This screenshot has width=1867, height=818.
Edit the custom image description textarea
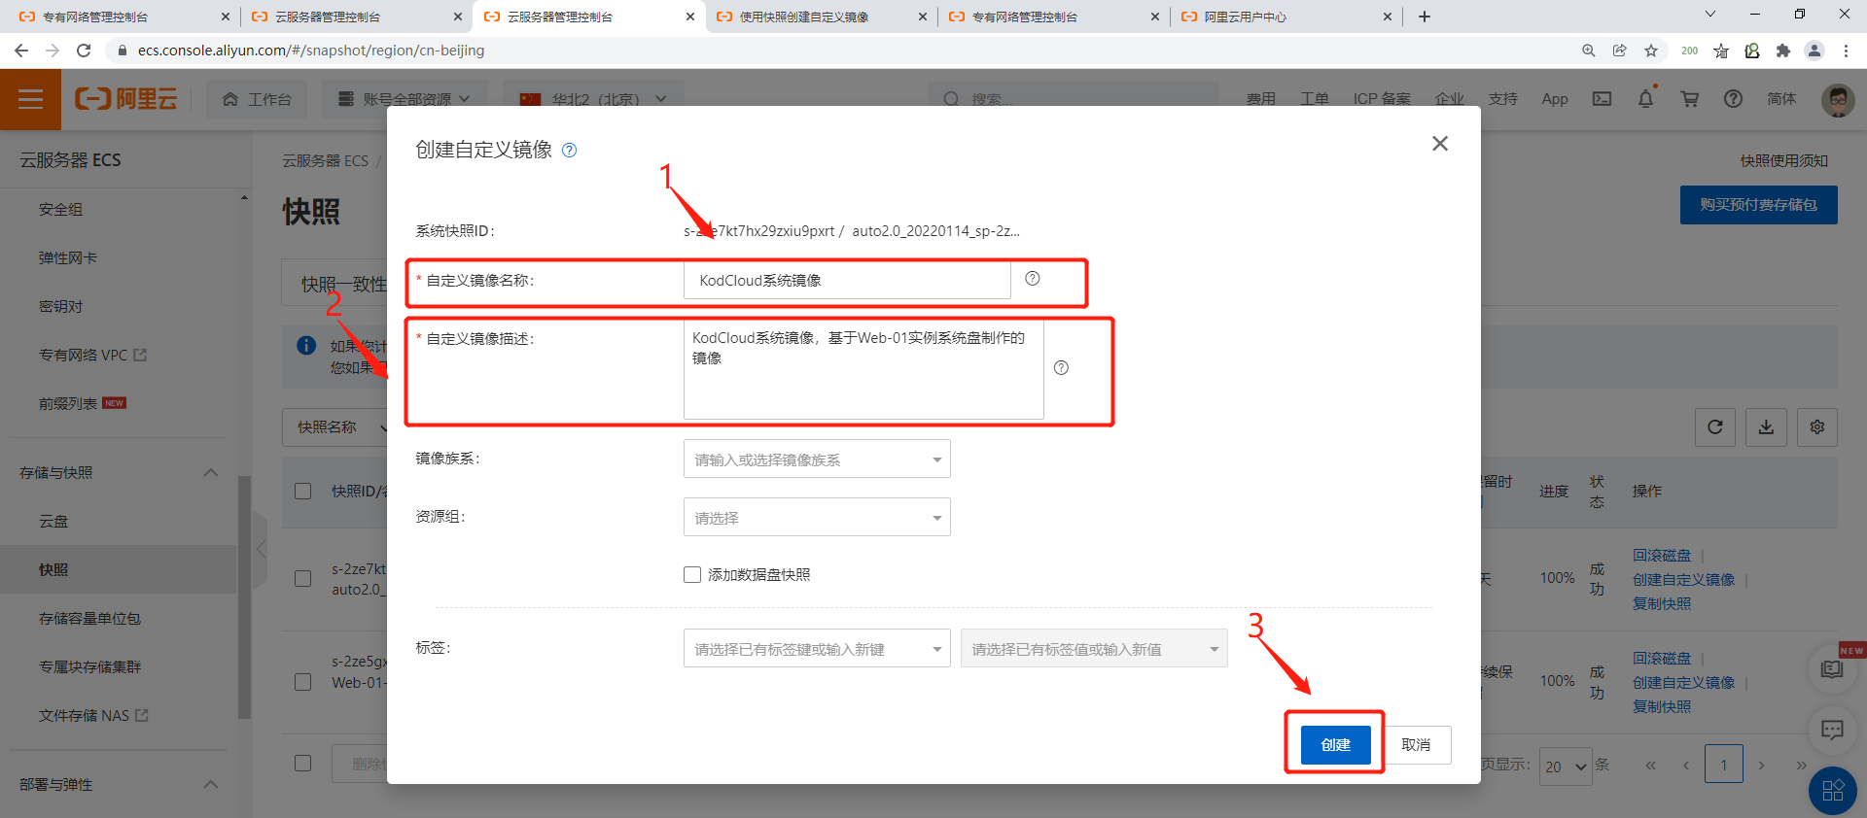click(x=863, y=369)
